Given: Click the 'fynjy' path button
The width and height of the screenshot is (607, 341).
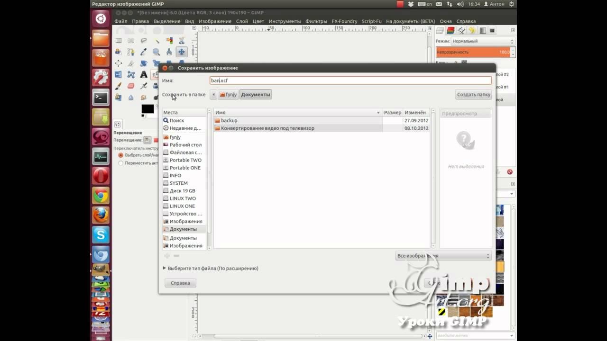Looking at the screenshot, I should click(228, 95).
